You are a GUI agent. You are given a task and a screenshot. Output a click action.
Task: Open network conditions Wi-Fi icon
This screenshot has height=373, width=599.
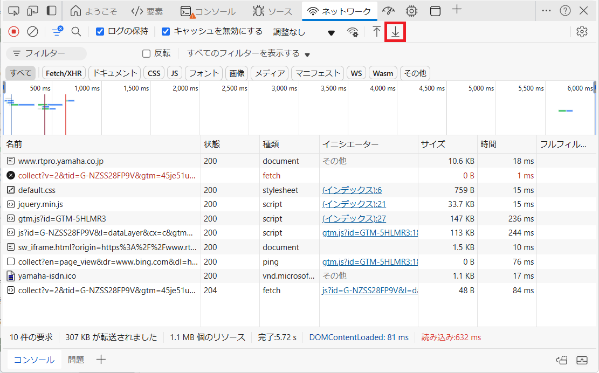353,32
